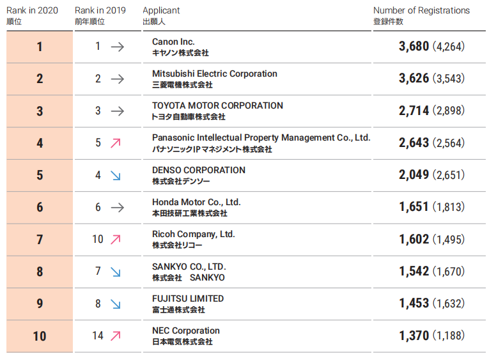Click 'TOYOTA MOTOR CORPORATION' applicant name
Viewport: 496px width, 356px height.
coord(217,105)
